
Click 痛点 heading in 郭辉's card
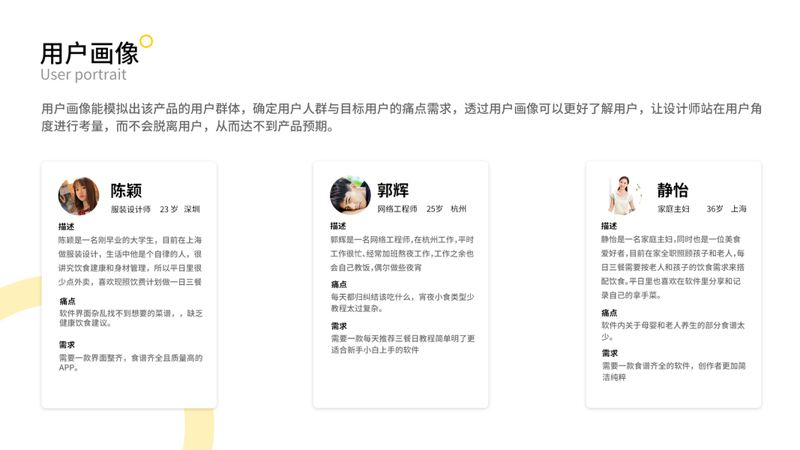(339, 284)
